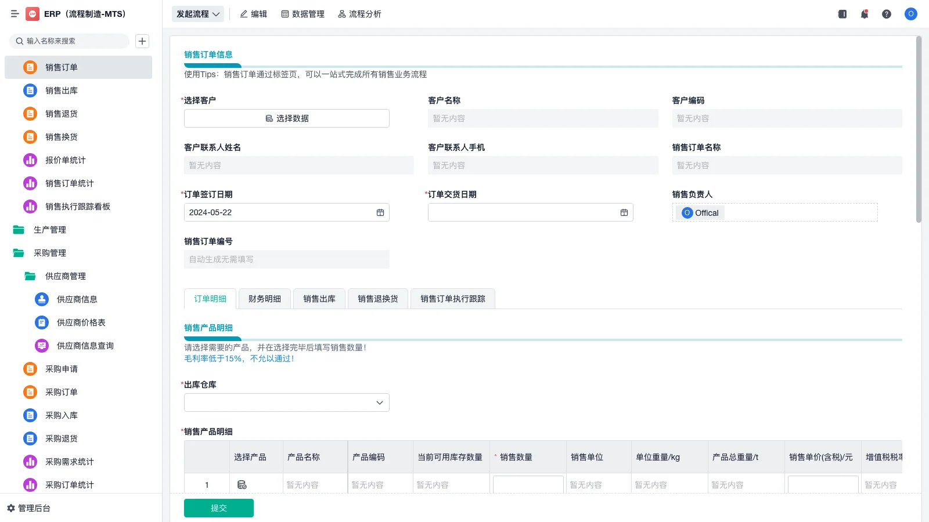Open 数据管理 from the toolbar

pyautogui.click(x=303, y=14)
